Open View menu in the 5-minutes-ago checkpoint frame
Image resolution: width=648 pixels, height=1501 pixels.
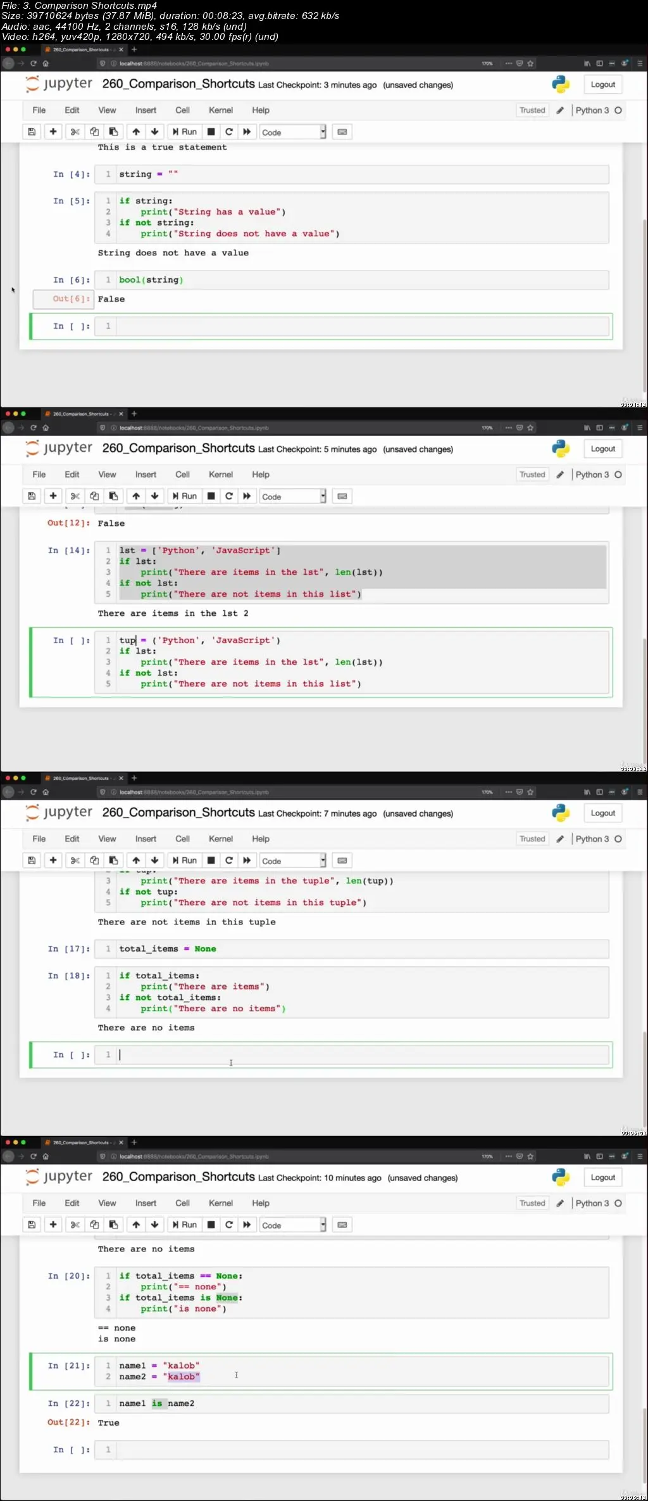click(x=107, y=475)
